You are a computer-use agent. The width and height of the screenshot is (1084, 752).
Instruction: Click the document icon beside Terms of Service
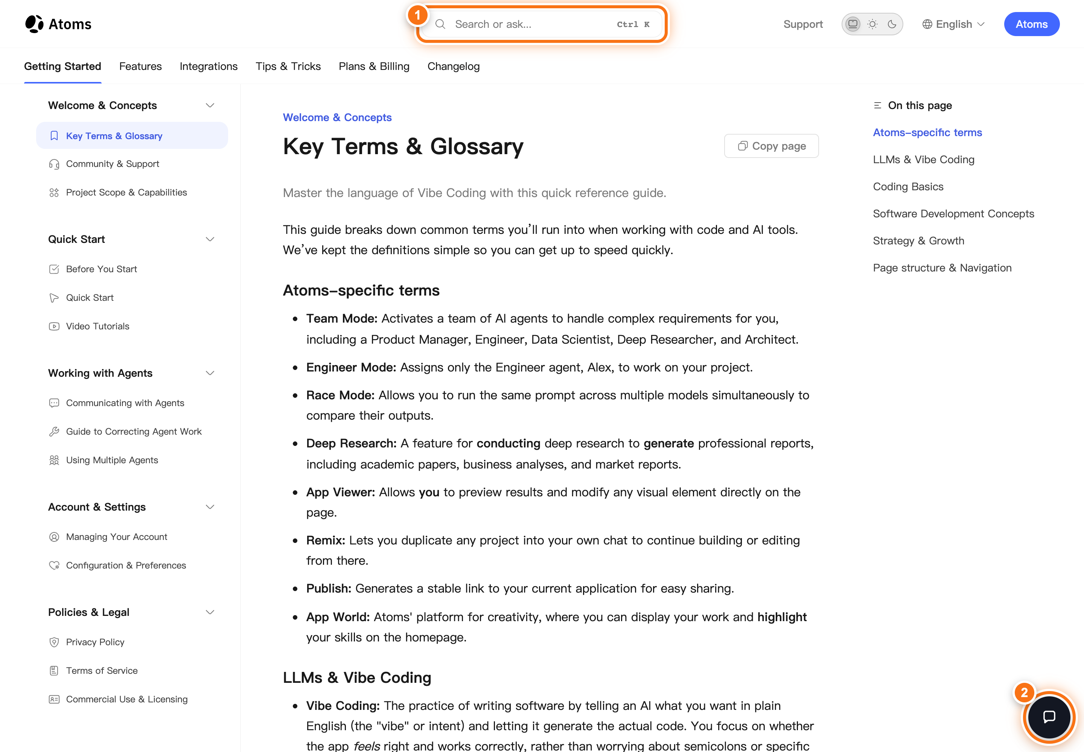pyautogui.click(x=54, y=670)
